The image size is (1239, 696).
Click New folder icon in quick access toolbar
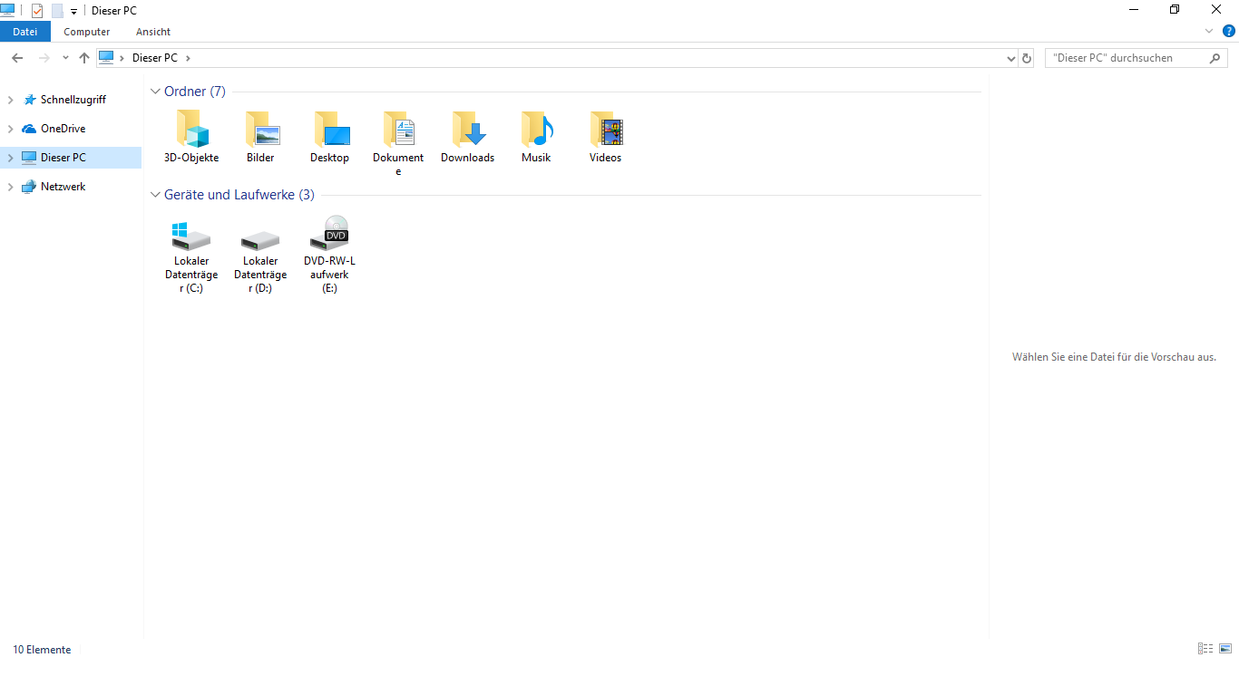click(57, 11)
